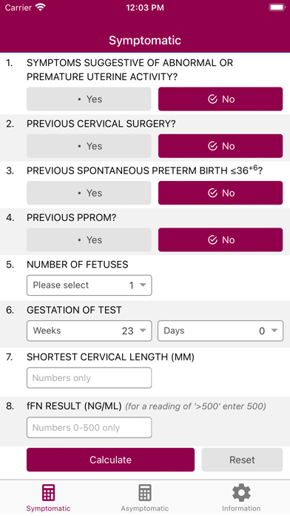Image resolution: width=290 pixels, height=516 pixels.
Task: Expand the gestation Weeks dropdown
Action: pyautogui.click(x=90, y=331)
